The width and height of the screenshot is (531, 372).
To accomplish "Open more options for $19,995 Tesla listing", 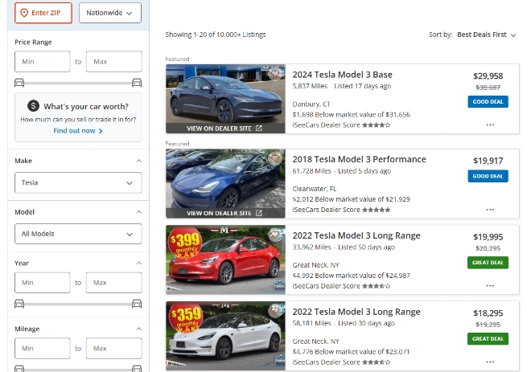I will [x=489, y=285].
